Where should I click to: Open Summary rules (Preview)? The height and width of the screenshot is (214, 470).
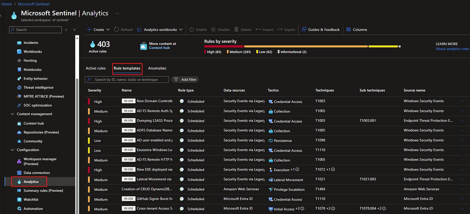click(43, 191)
